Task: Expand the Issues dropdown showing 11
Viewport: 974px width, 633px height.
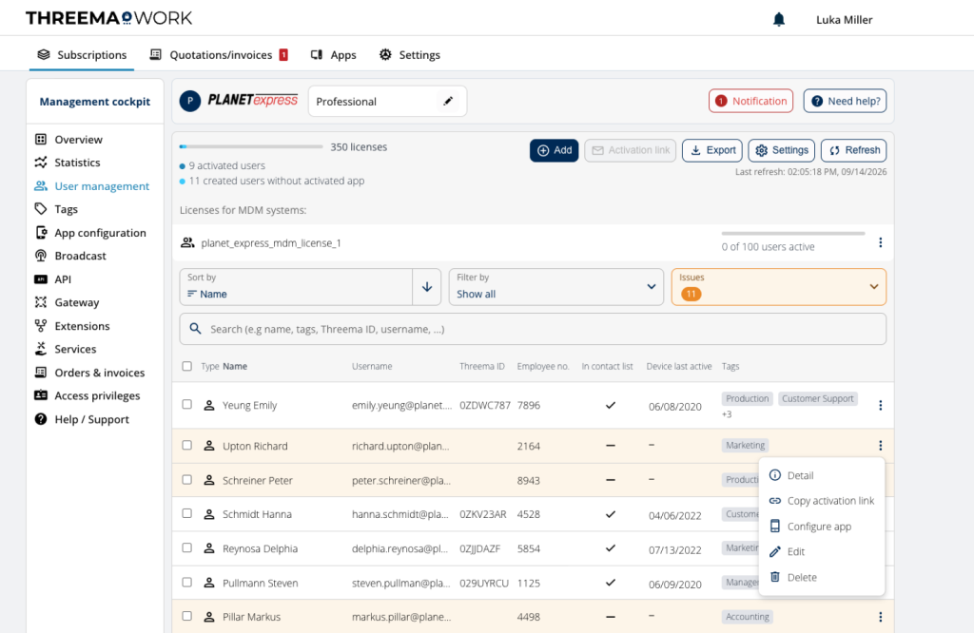Action: click(778, 287)
